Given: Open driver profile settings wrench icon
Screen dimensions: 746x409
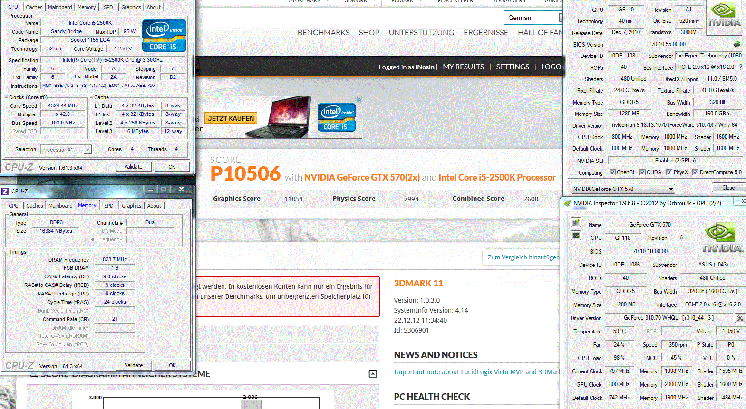Looking at the screenshot, I should [x=740, y=318].
